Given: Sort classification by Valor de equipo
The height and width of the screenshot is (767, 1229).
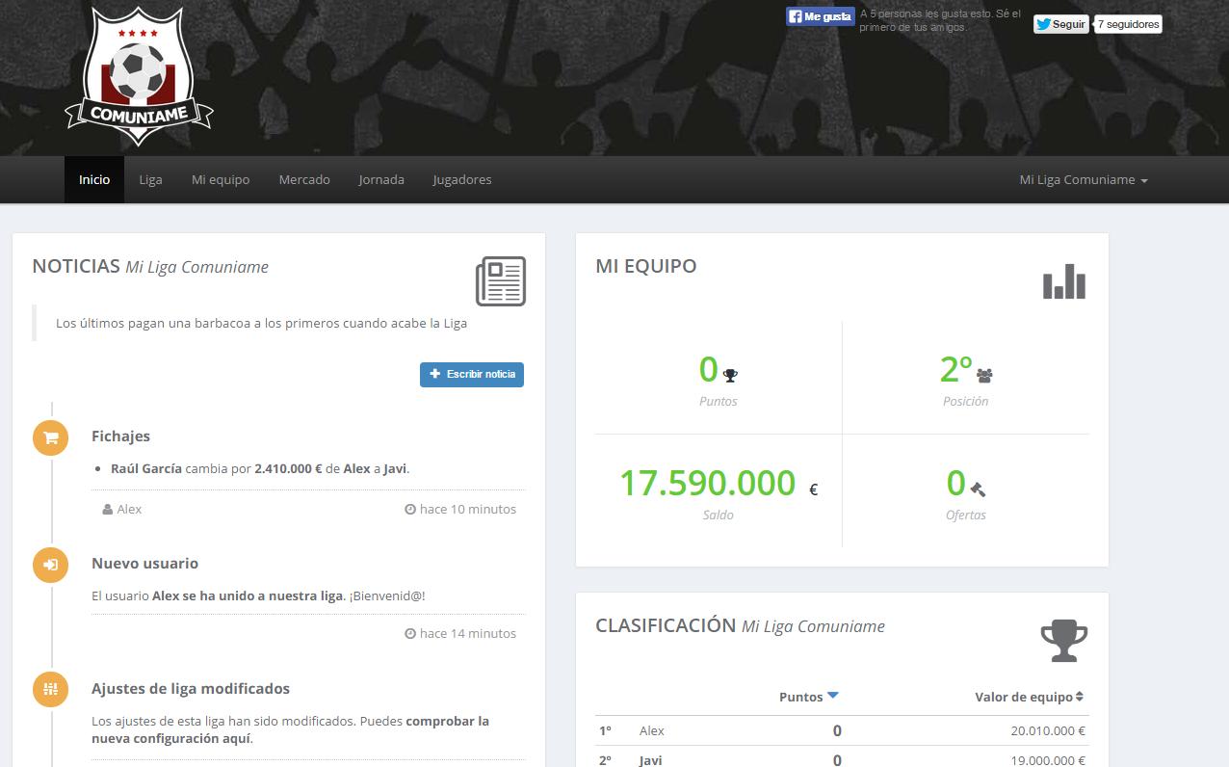Looking at the screenshot, I should click(x=1029, y=697).
